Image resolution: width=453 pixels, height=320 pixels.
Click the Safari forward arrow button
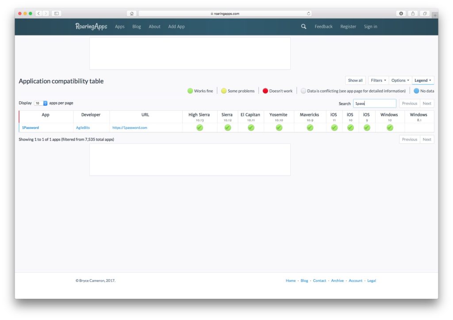(x=46, y=13)
